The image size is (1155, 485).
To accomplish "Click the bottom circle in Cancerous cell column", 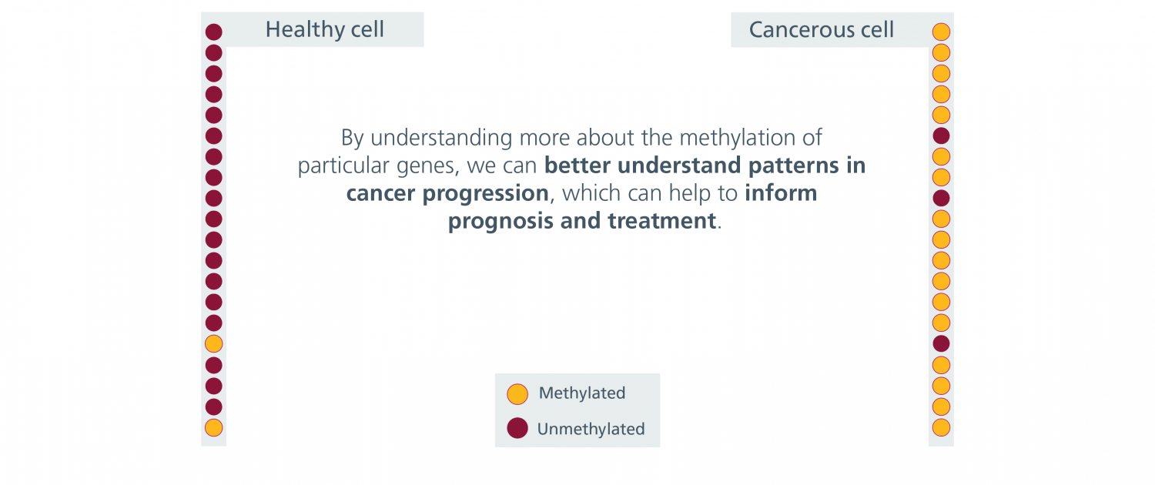I will (x=941, y=427).
